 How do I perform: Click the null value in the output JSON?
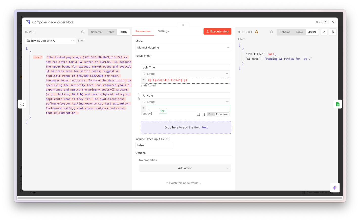pyautogui.click(x=271, y=54)
